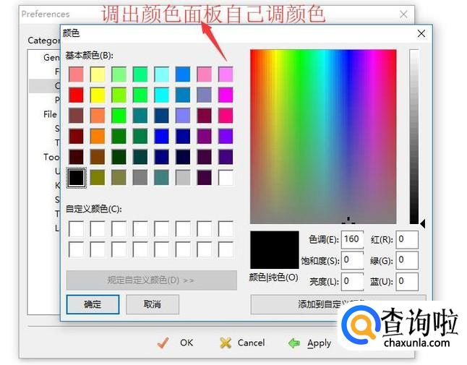Focus the 饱和度(S) saturation input field
This screenshot has height=365, width=467.
point(353,260)
